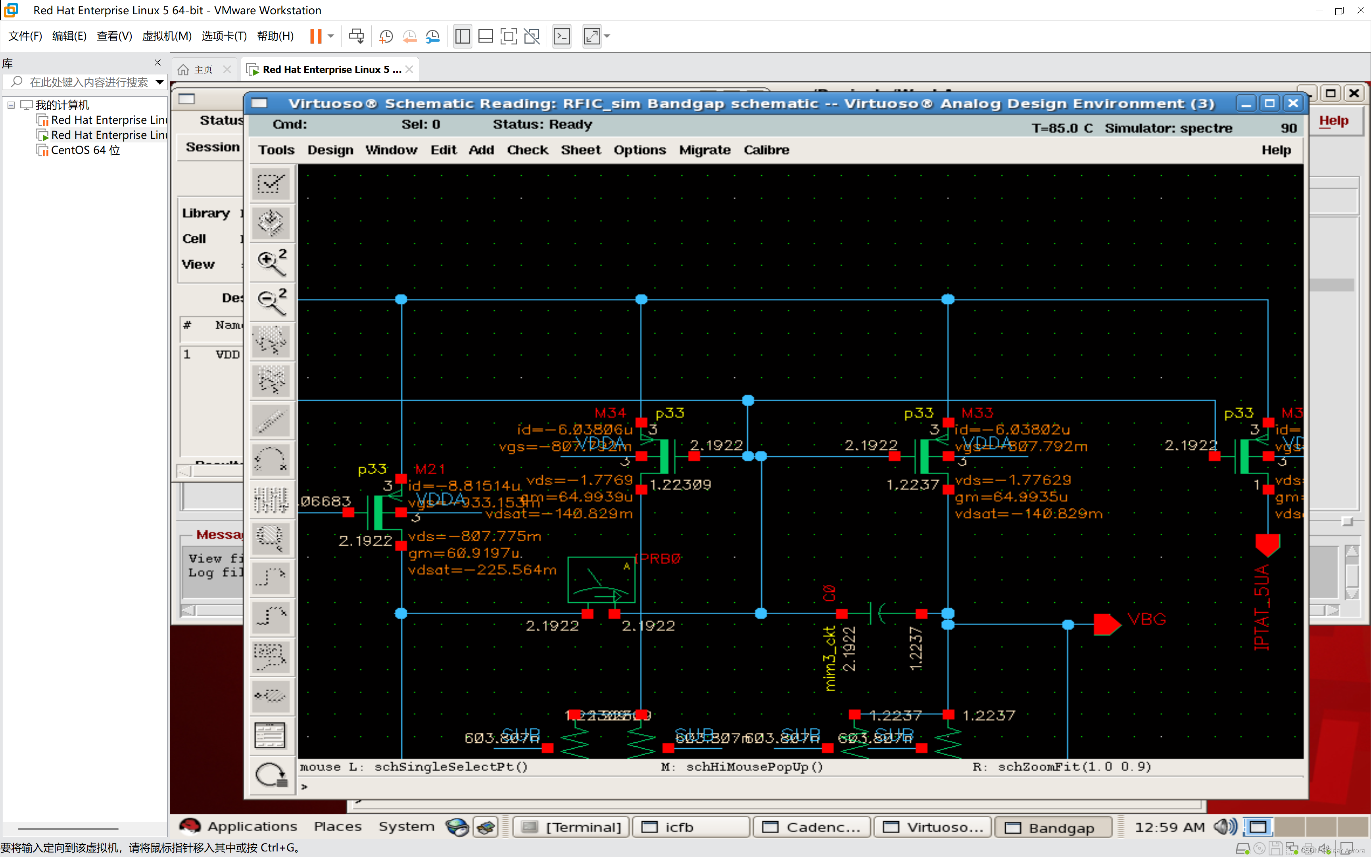Open the dropdown arrow beside the pause button
The image size is (1371, 857).
coord(331,37)
